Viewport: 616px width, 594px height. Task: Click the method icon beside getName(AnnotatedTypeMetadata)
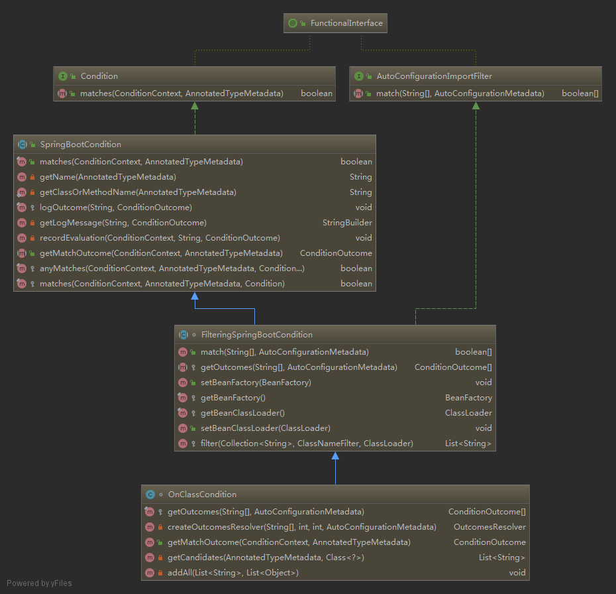tap(22, 177)
